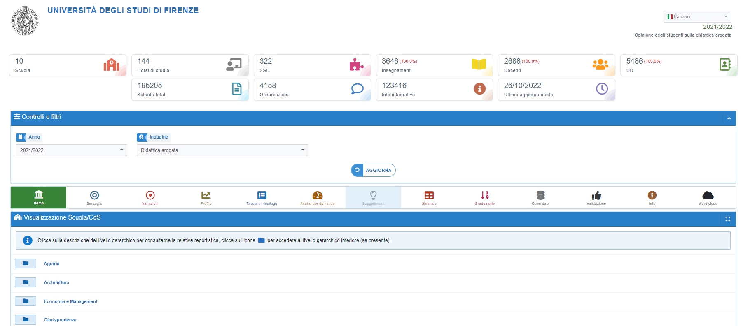The width and height of the screenshot is (743, 326).
Task: Switch to the Profilo tab
Action: point(206,198)
